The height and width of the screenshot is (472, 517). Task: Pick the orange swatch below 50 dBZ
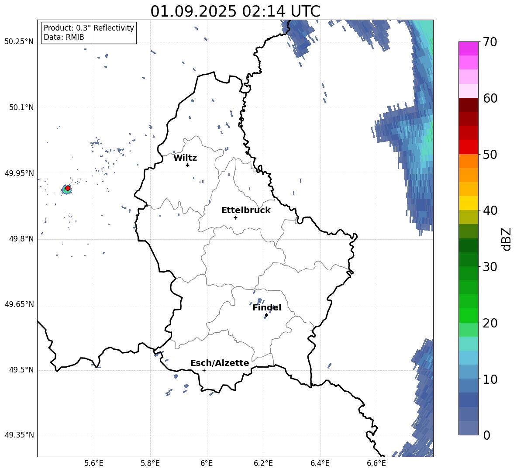coord(468,161)
